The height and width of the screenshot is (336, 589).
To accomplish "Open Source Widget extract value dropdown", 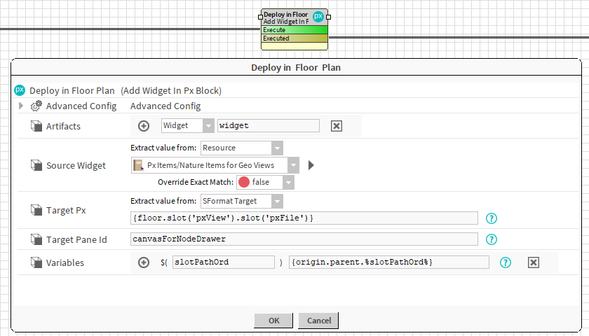I will (x=277, y=148).
